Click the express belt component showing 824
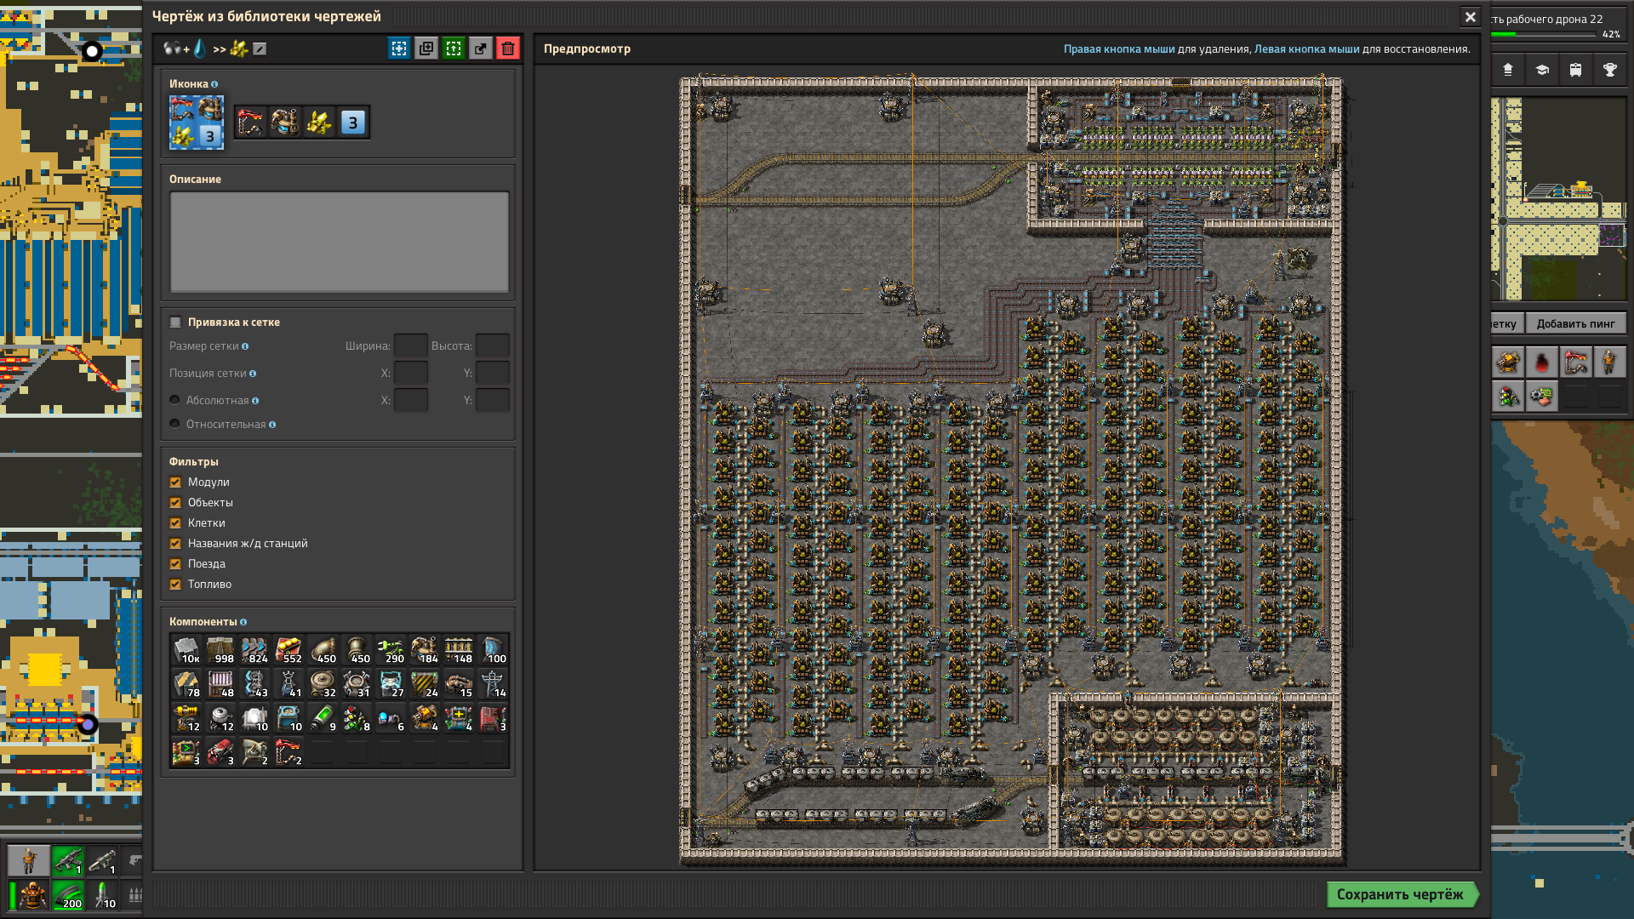Viewport: 1634px width, 919px height. (254, 650)
